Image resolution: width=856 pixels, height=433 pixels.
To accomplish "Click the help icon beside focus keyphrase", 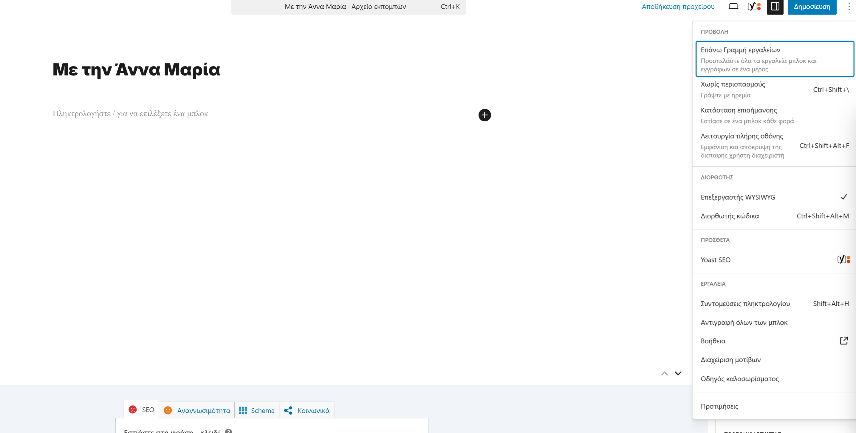I will point(228,431).
